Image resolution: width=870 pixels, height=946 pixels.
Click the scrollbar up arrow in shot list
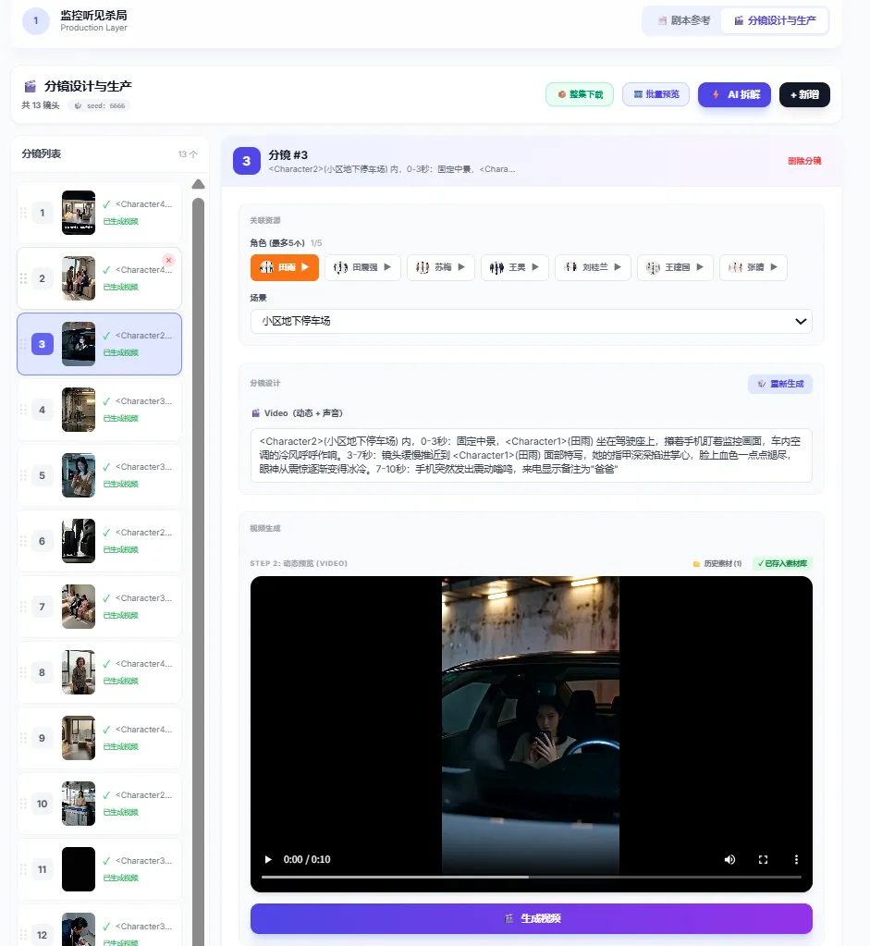tap(198, 184)
